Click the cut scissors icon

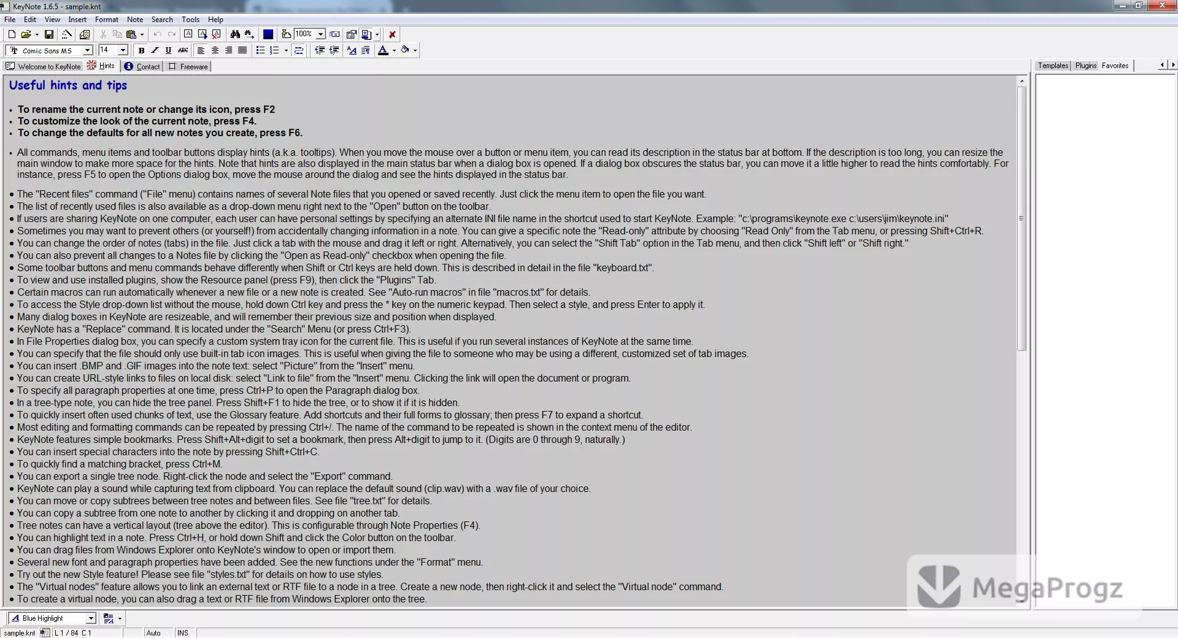click(103, 34)
